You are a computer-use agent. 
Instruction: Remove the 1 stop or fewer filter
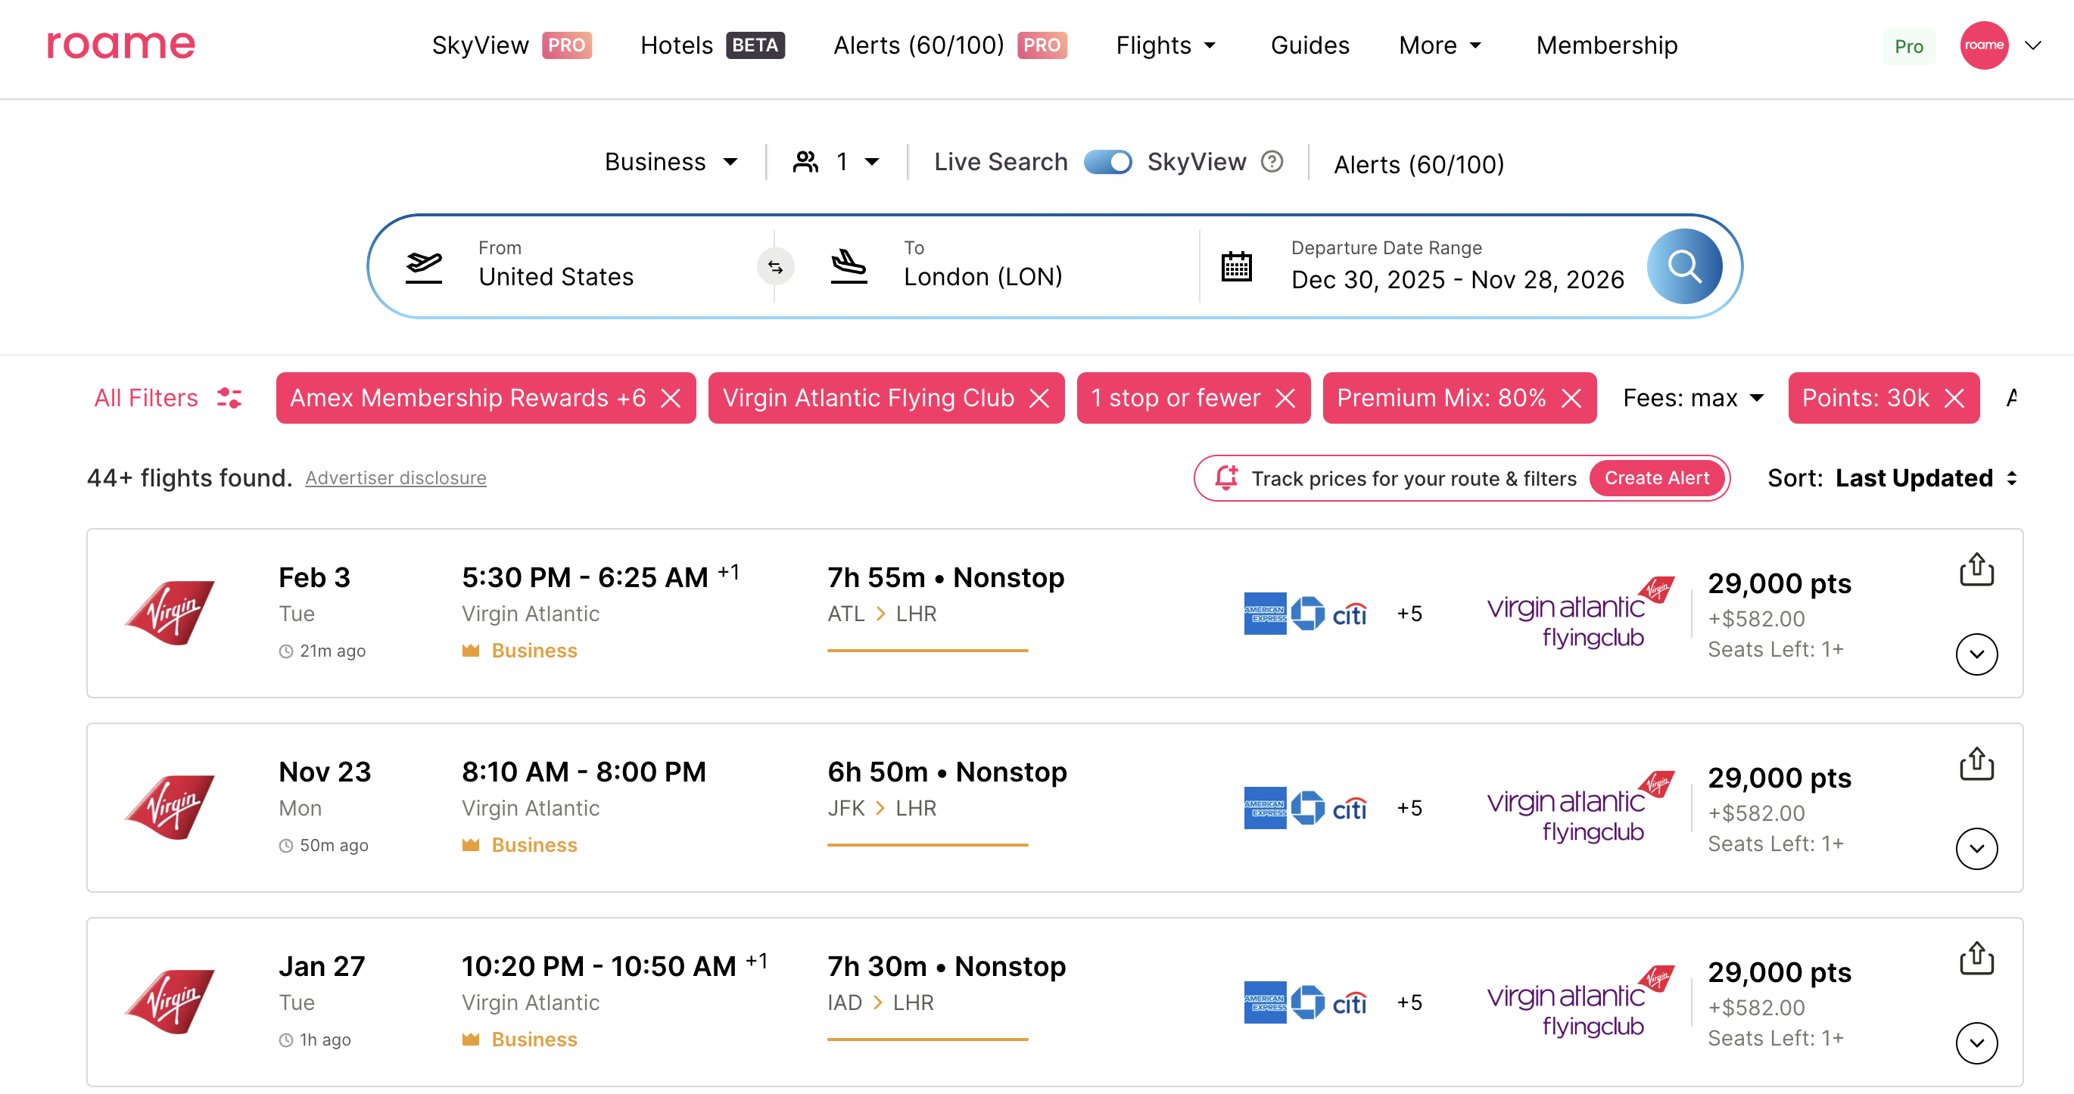pyautogui.click(x=1286, y=398)
